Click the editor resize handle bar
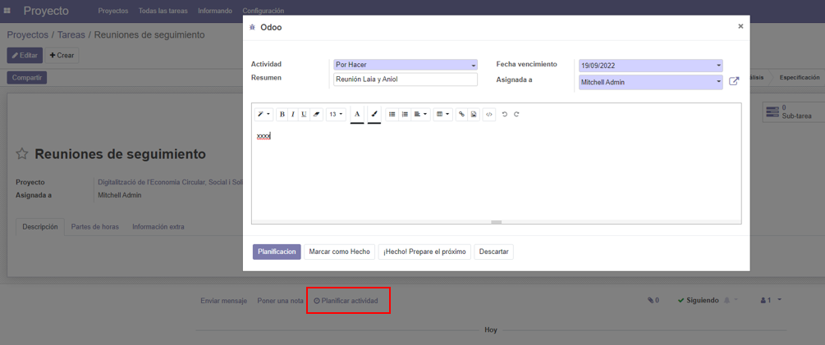Screen dimensions: 825x345 [x=496, y=222]
